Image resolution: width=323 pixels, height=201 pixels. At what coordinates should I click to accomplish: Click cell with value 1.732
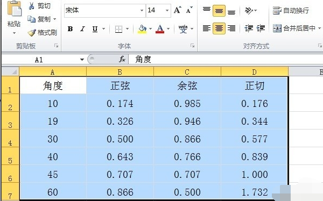[x=255, y=191]
